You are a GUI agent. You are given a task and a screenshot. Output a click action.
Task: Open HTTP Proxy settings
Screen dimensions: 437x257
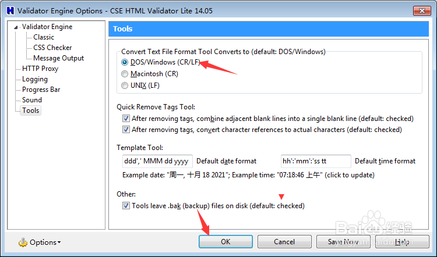[x=40, y=69]
